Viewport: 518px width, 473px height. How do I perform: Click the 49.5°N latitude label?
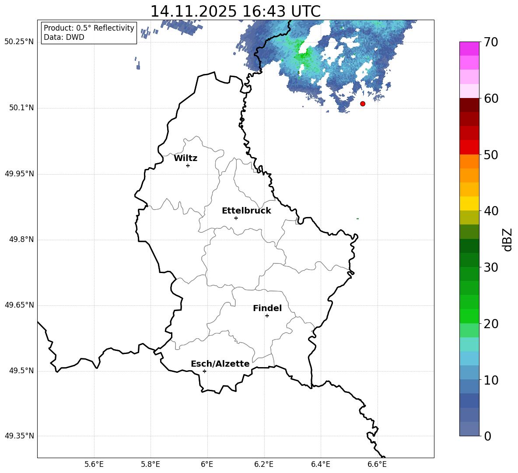pyautogui.click(x=21, y=371)
